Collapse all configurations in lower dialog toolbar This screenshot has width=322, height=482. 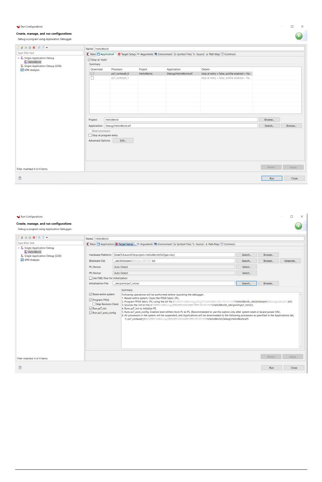pyautogui.click(x=39, y=237)
